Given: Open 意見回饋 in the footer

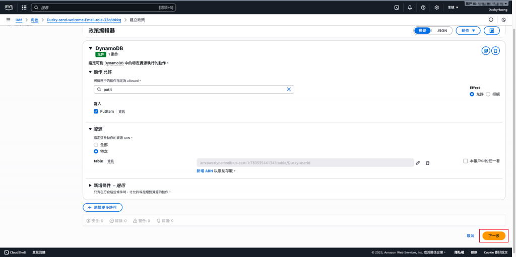Looking at the screenshot, I should coord(39,252).
